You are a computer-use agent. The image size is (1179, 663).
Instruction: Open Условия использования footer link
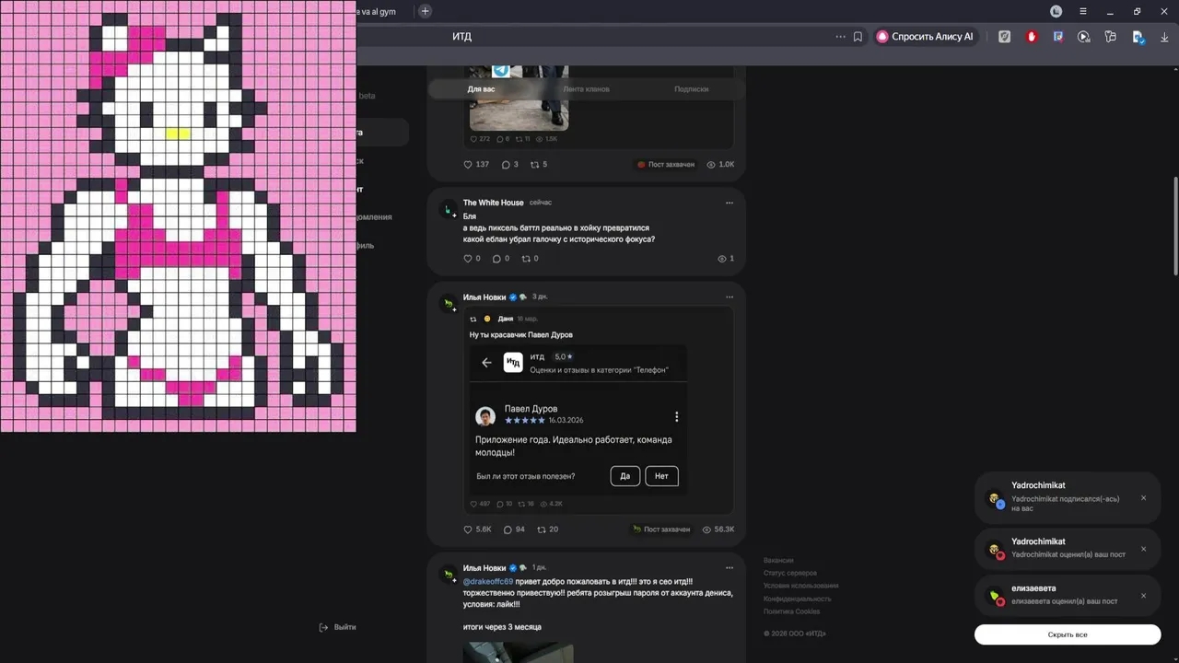point(801,586)
